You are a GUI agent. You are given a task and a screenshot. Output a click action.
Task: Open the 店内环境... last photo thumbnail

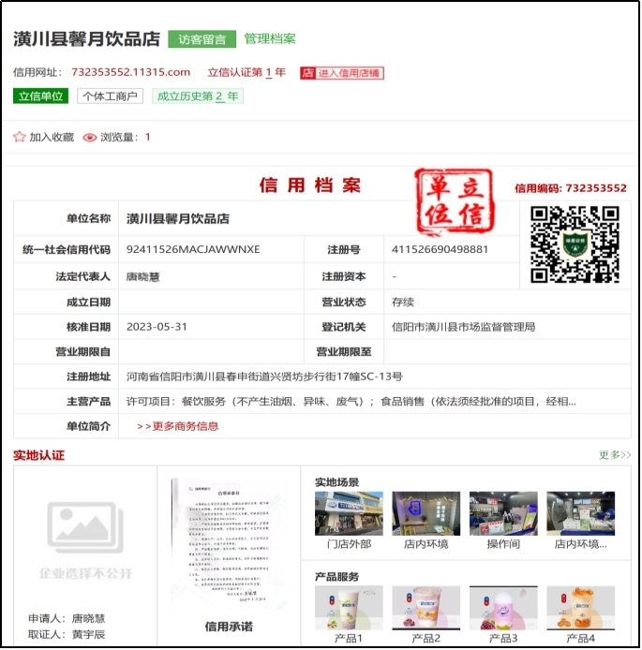click(581, 513)
